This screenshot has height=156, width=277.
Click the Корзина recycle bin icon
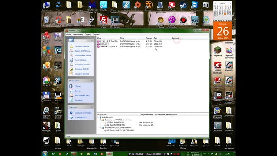pos(46,21)
